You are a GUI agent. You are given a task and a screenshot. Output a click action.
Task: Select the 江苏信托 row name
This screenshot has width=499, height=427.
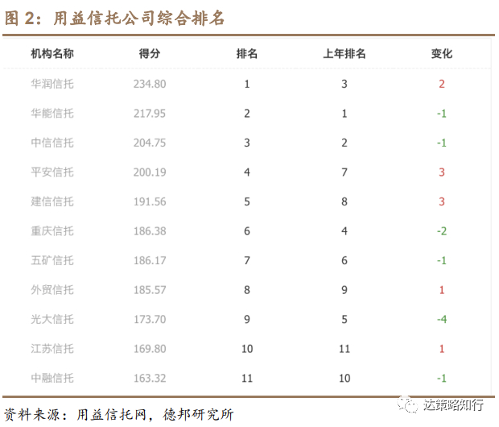[52, 349]
